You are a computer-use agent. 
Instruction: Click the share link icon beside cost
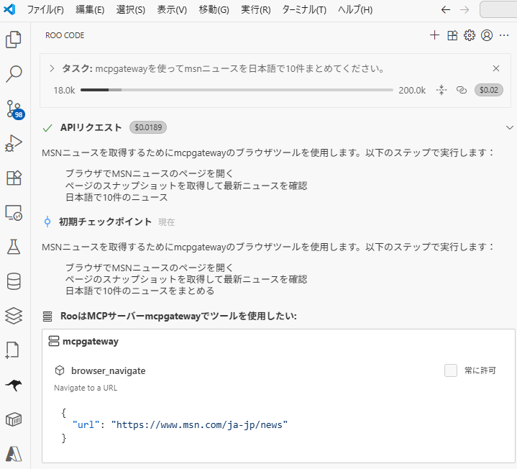click(462, 90)
